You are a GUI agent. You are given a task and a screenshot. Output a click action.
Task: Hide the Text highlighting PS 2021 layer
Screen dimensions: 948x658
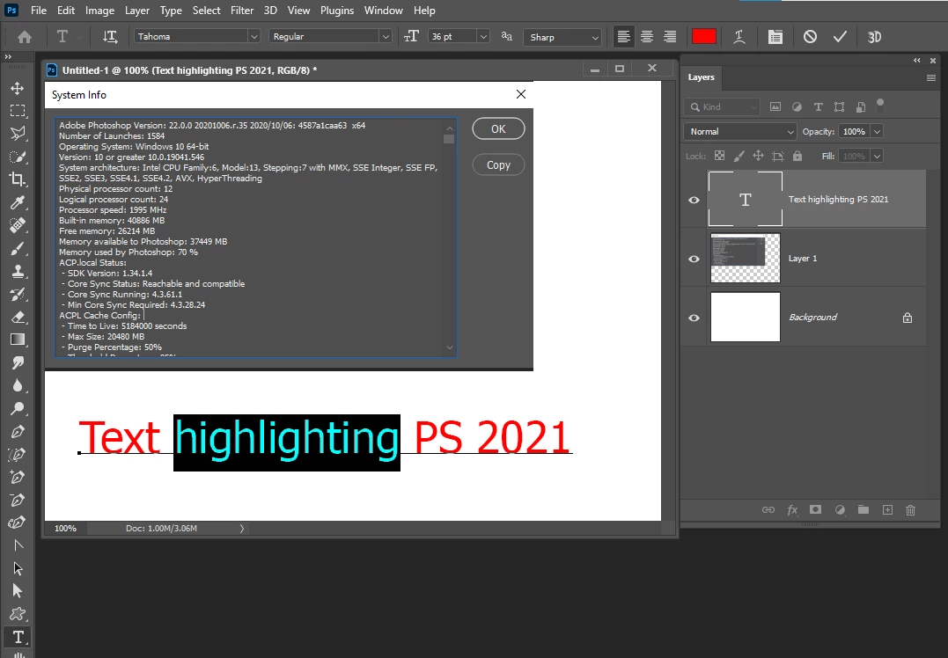click(694, 200)
